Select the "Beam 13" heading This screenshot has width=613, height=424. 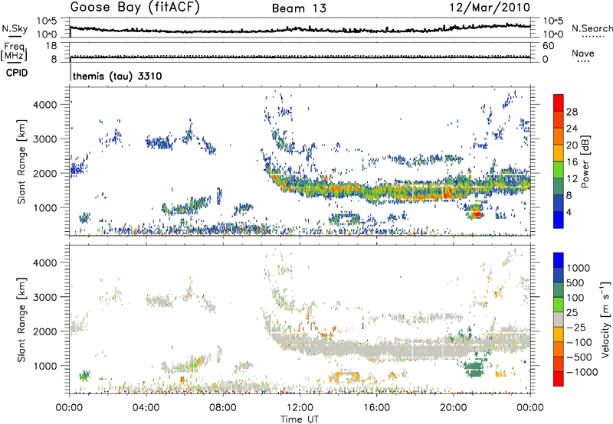tap(299, 8)
